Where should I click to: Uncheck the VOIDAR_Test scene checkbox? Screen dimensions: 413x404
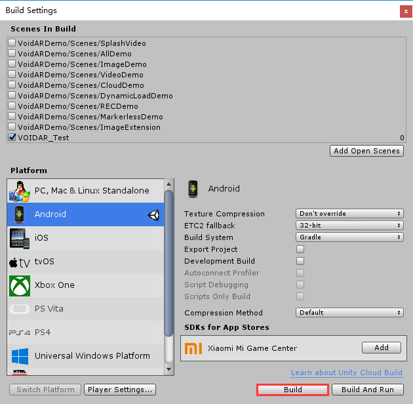tap(12, 138)
